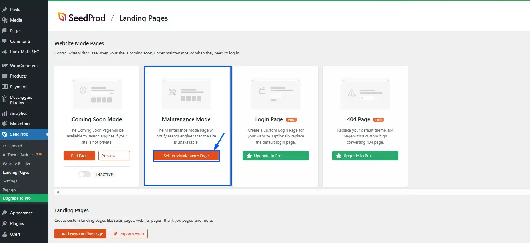The height and width of the screenshot is (243, 530).
Task: Open SeedProd Dashboard submenu
Action: 12,146
